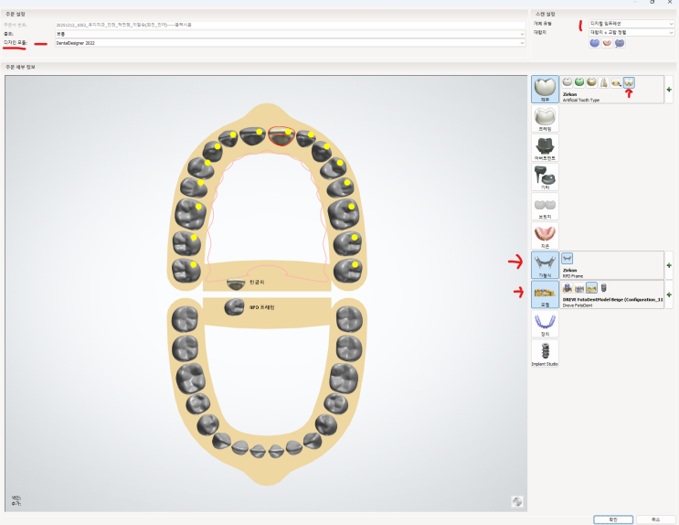Click the 디자인 모듈 field label

point(16,43)
